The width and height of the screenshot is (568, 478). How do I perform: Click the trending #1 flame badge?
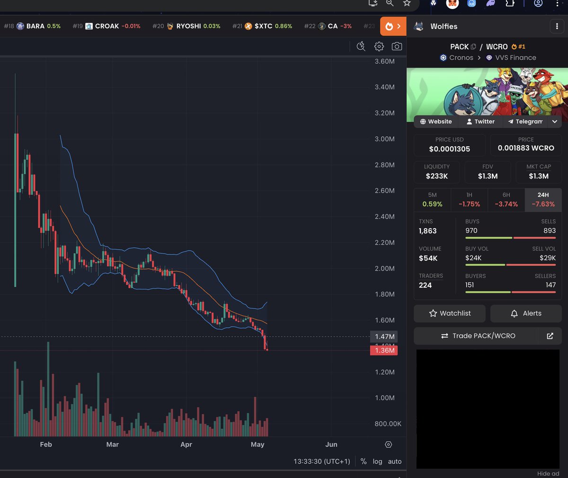[x=518, y=46]
